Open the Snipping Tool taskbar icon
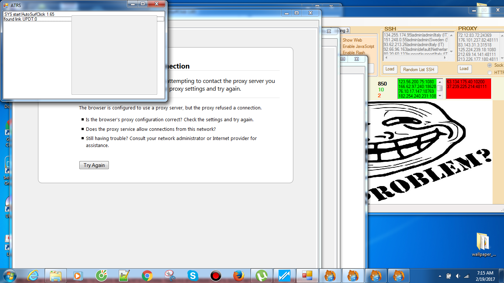This screenshot has width=504, height=283. click(170, 275)
